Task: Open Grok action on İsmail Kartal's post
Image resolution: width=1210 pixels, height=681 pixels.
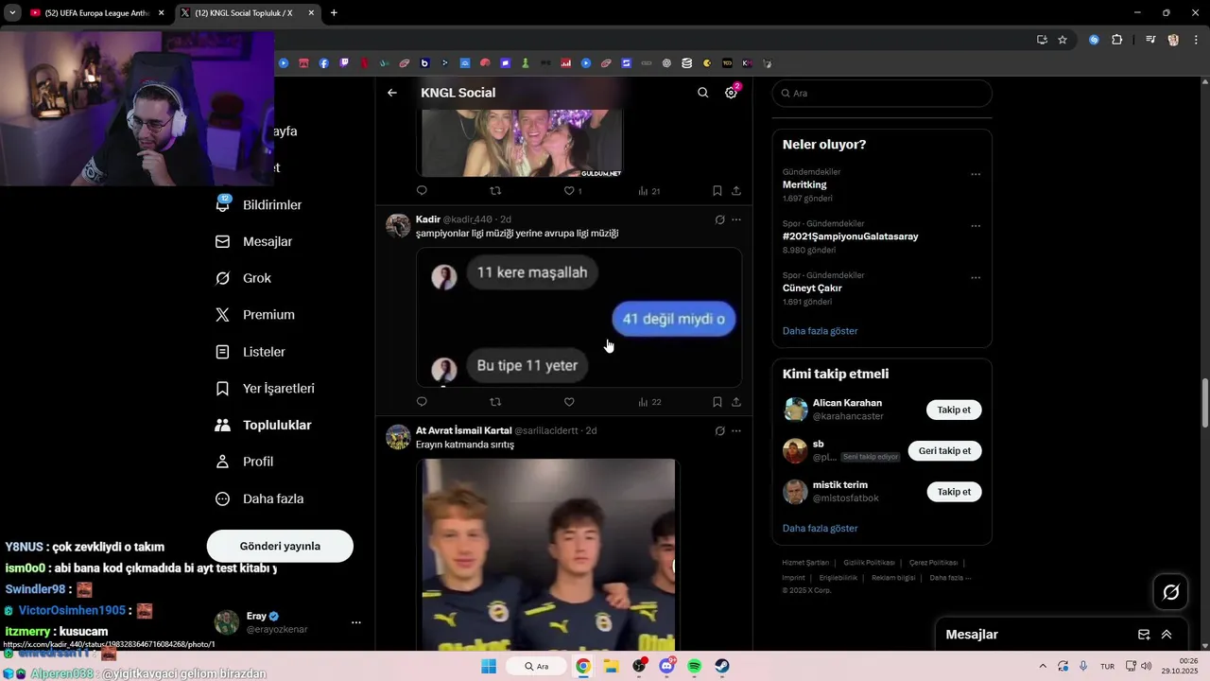Action: (x=719, y=430)
